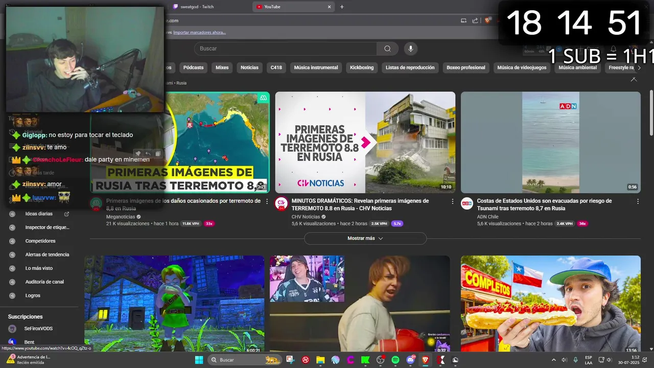This screenshot has width=654, height=368.
Task: Open the CHV Noticias channel name link
Action: pyautogui.click(x=306, y=217)
